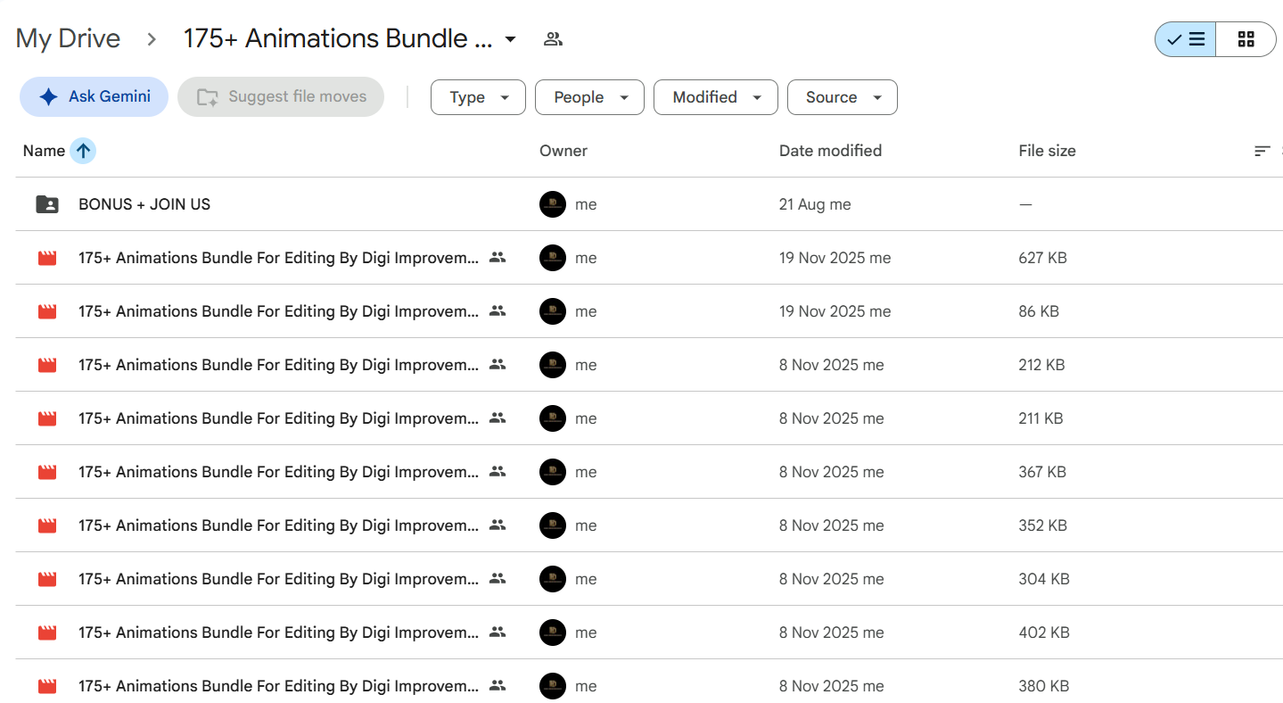
Task: Click the shared people icon on the 367 KB file
Action: 498,471
